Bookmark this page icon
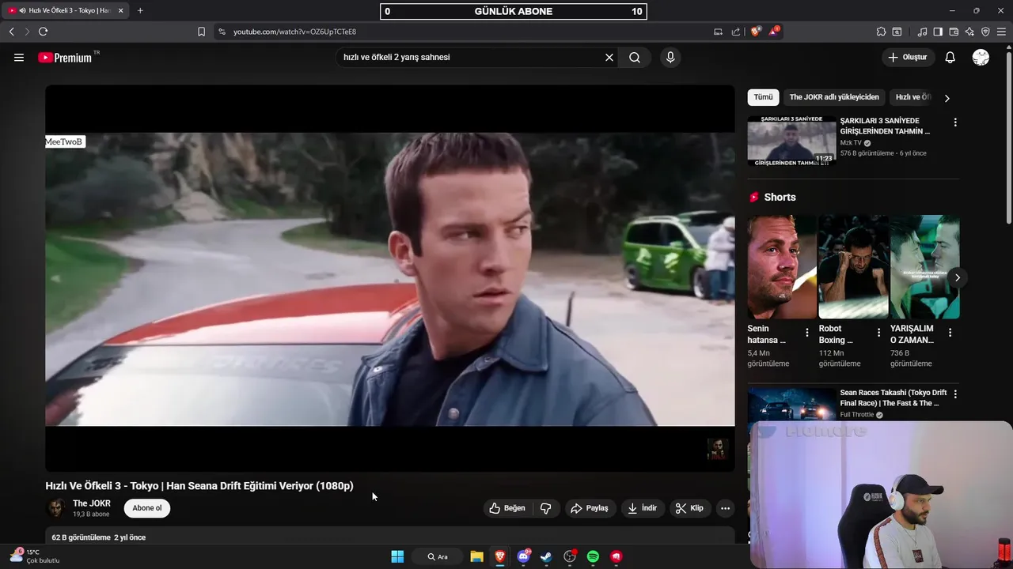Screen dimensions: 1013x569 click(x=201, y=32)
